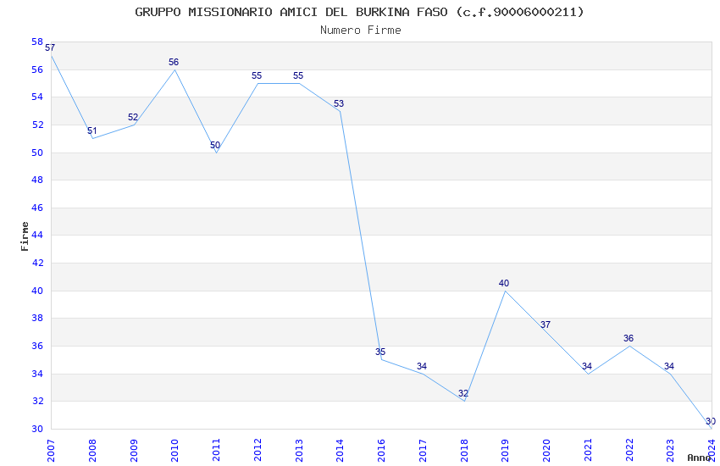Click x-axis year label 2021
720x466 pixels.
(x=588, y=451)
